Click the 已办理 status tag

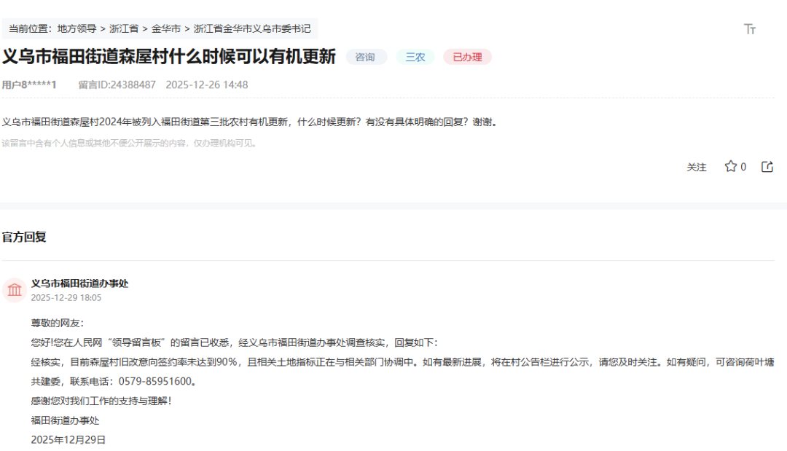point(467,57)
